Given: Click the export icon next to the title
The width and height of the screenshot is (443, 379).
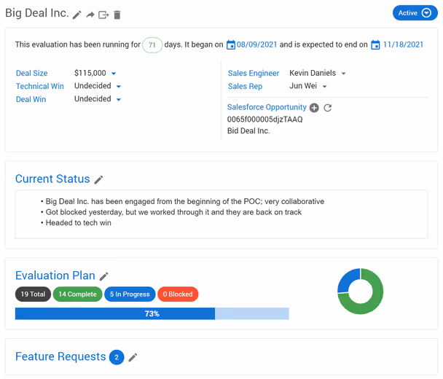Looking at the screenshot, I should [103, 15].
